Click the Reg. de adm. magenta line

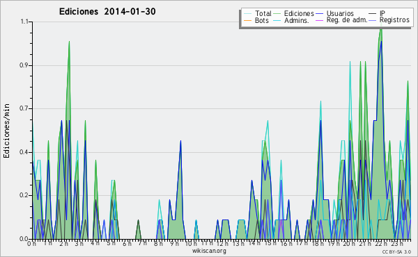(x=319, y=20)
